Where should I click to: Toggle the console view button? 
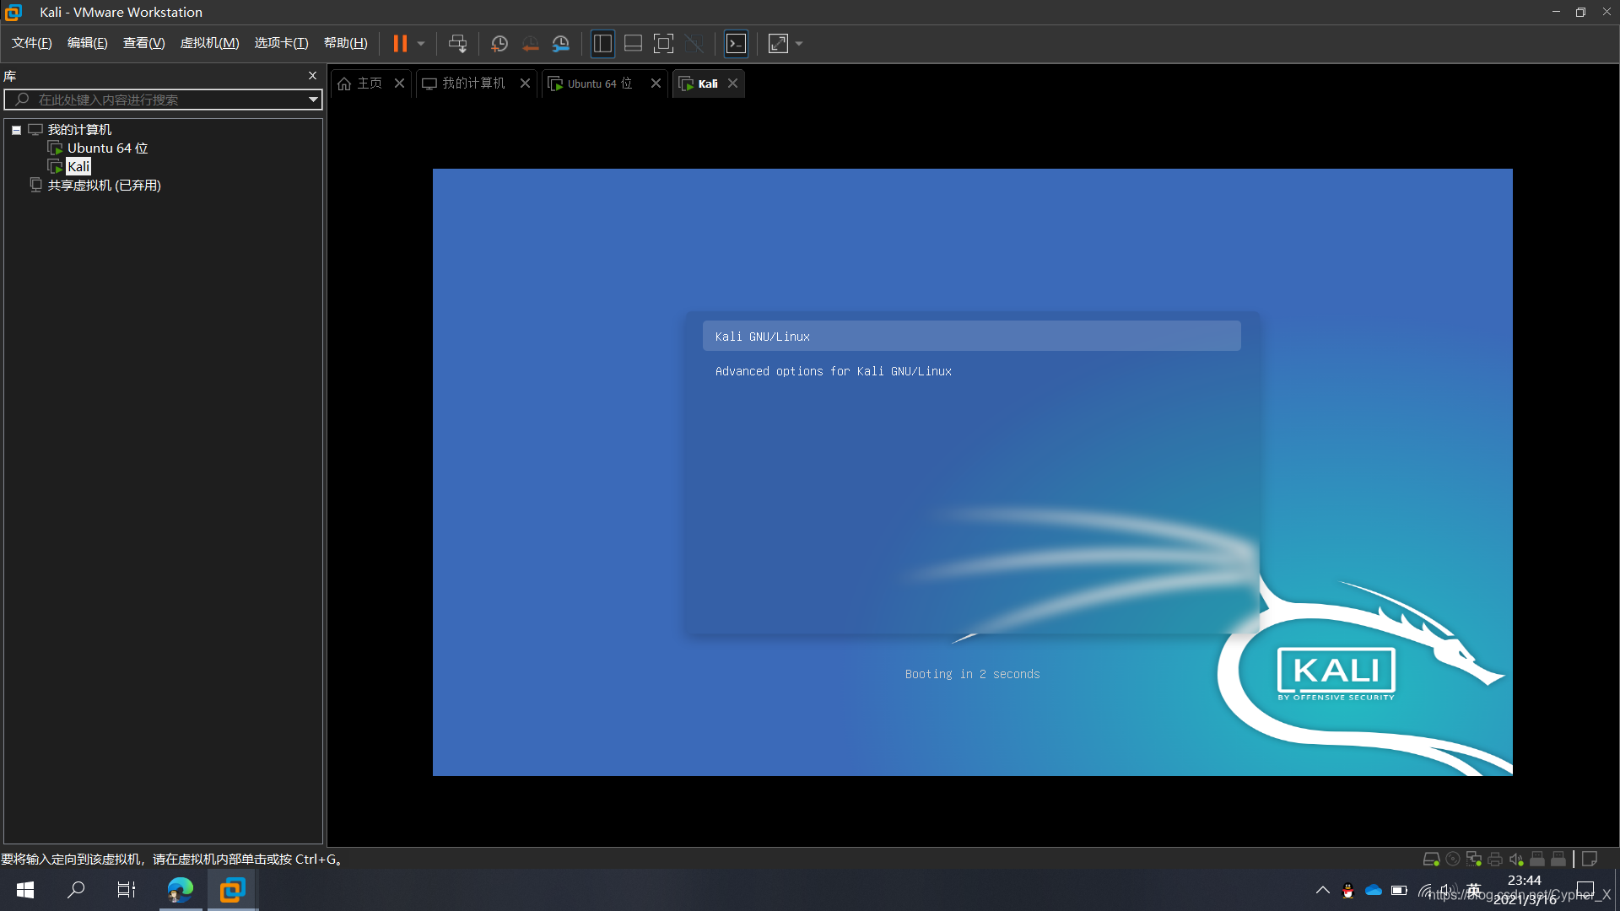point(737,43)
